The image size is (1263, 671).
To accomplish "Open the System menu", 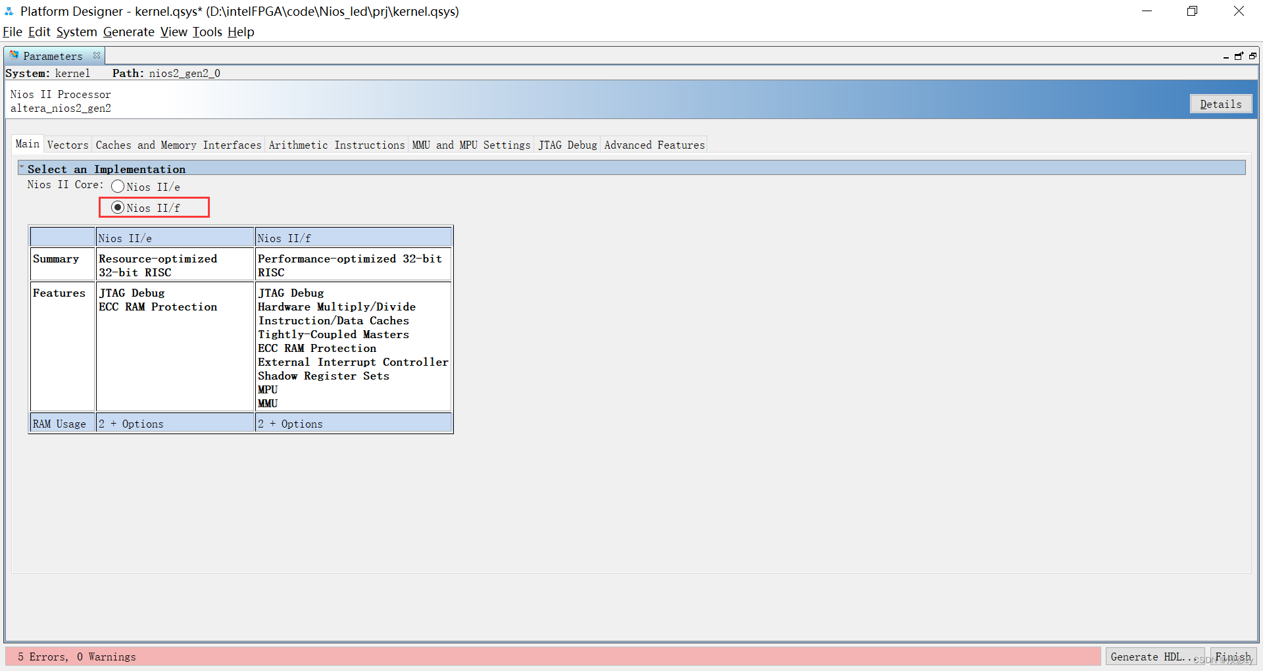I will click(76, 32).
